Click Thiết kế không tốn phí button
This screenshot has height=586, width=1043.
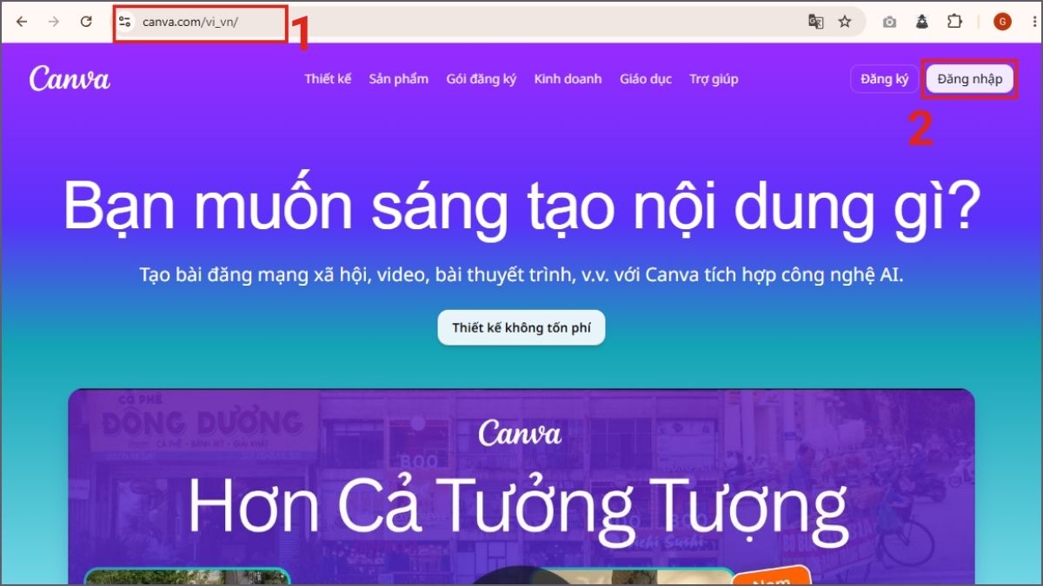[x=521, y=328]
